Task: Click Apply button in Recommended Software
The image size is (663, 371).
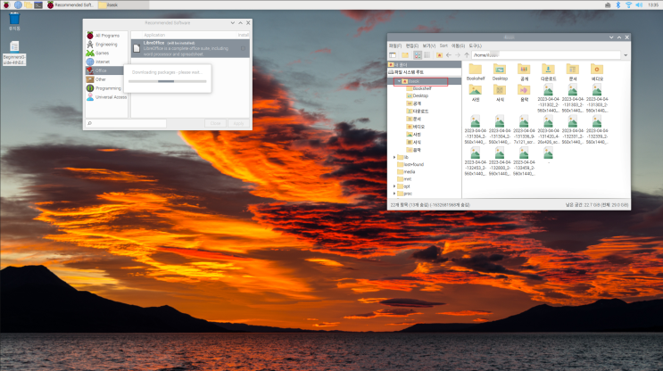Action: [238, 123]
